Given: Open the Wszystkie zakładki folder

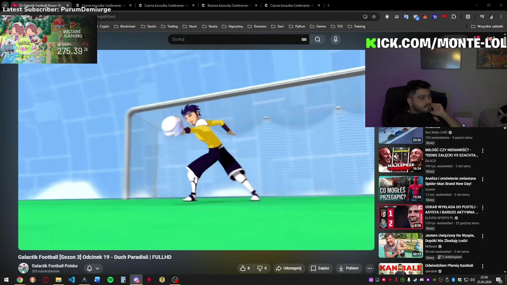Looking at the screenshot, I should pyautogui.click(x=487, y=27).
